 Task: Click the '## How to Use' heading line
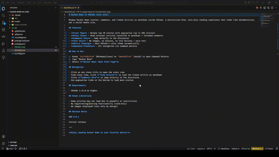[x=76, y=51]
